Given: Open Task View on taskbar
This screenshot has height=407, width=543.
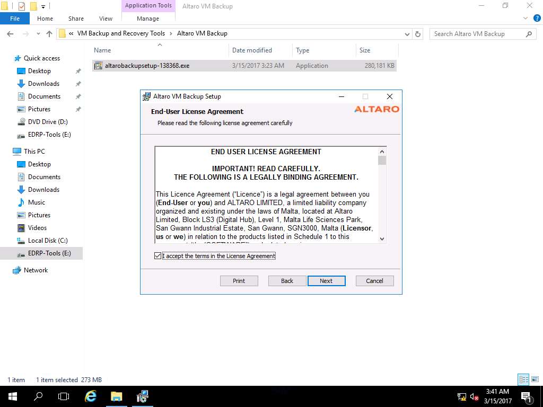Looking at the screenshot, I should pyautogui.click(x=64, y=396).
